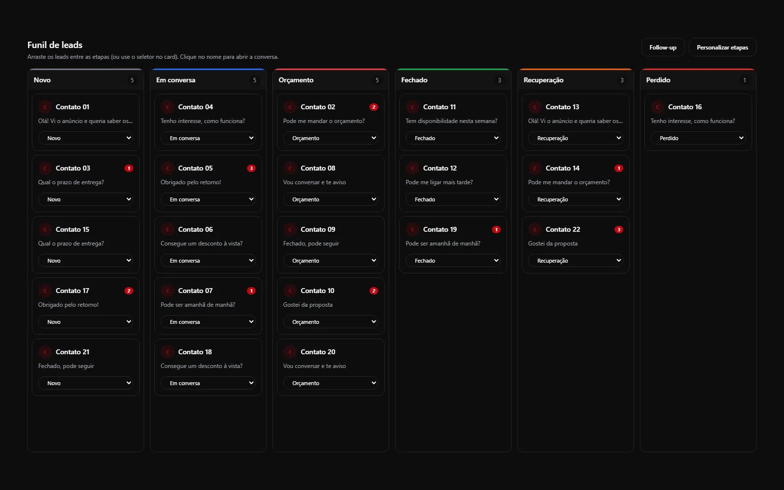The width and height of the screenshot is (784, 490).
Task: Click the Follow-up button
Action: [663, 48]
